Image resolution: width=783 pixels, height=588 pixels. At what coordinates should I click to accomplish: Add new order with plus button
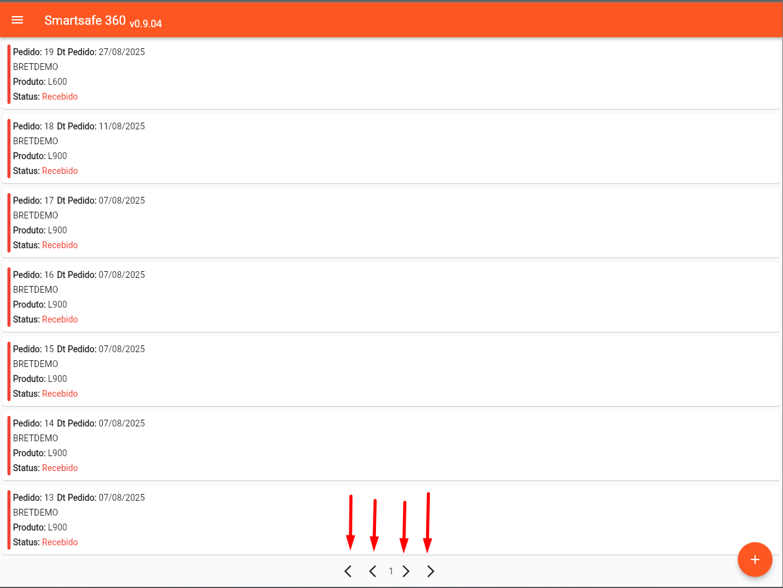tap(755, 560)
